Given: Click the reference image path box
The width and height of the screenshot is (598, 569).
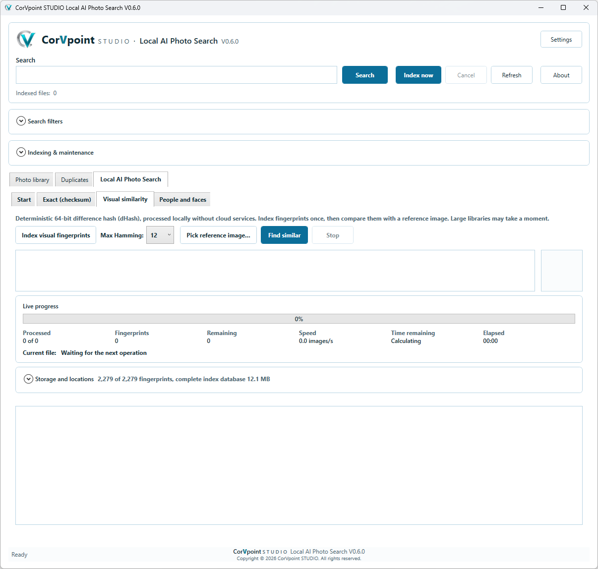Looking at the screenshot, I should [275, 271].
